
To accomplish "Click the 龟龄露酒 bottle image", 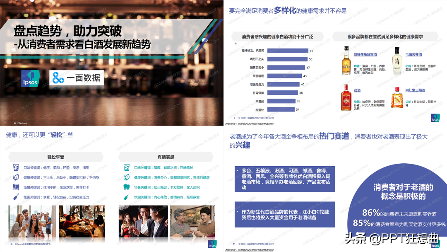I will click(x=346, y=61).
